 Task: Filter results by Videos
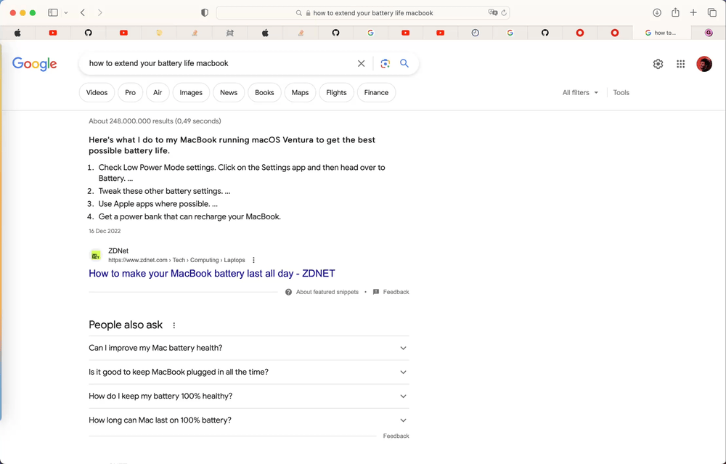click(97, 93)
